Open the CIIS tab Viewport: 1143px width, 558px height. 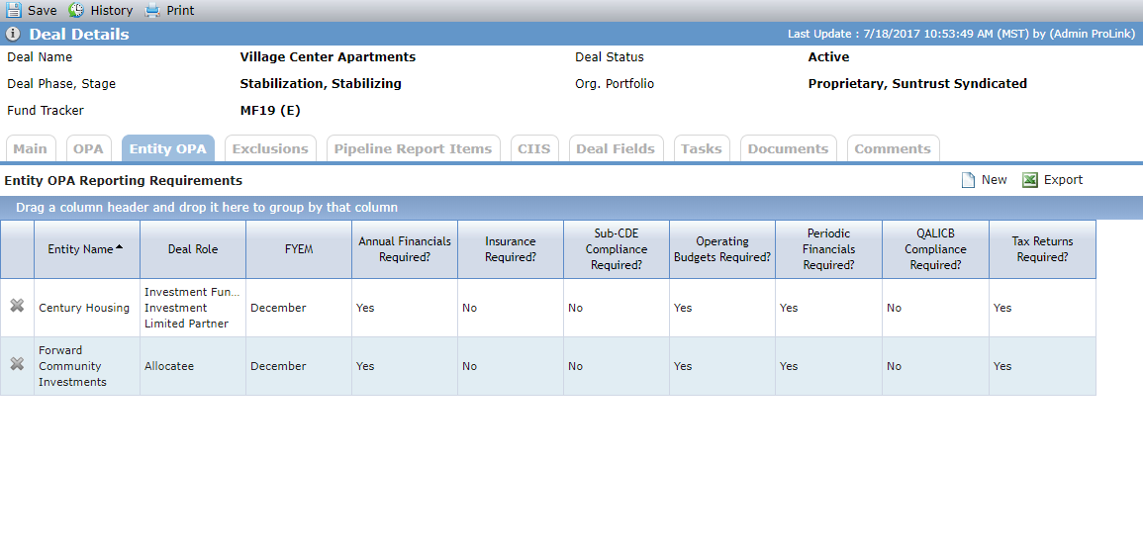(534, 148)
